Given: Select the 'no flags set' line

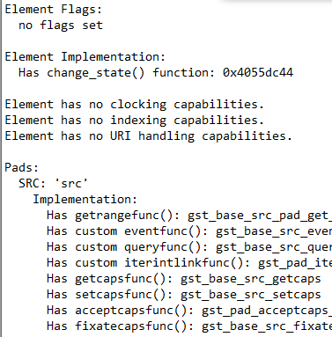Looking at the screenshot, I should (x=61, y=26).
